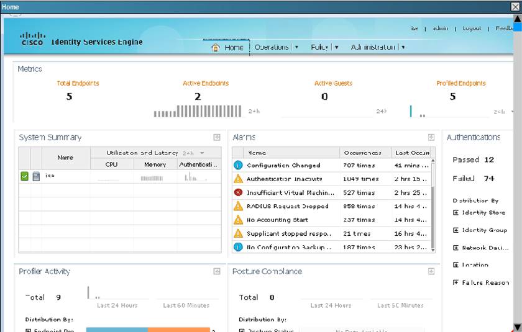
Task: Open the Administration menu
Action: pos(377,47)
